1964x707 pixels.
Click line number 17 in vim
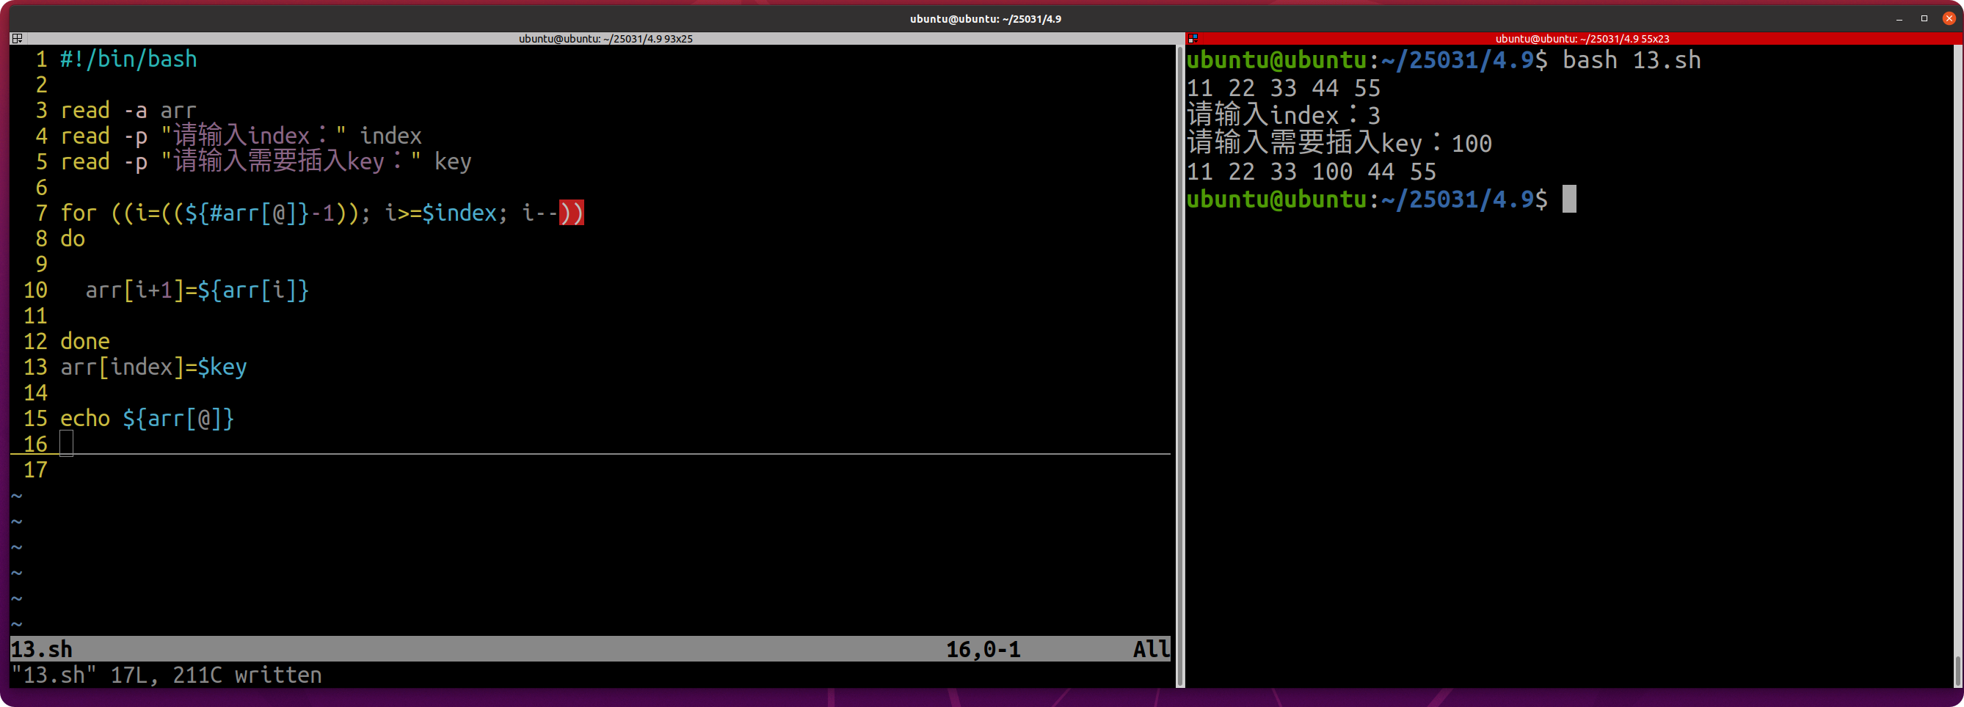(35, 469)
